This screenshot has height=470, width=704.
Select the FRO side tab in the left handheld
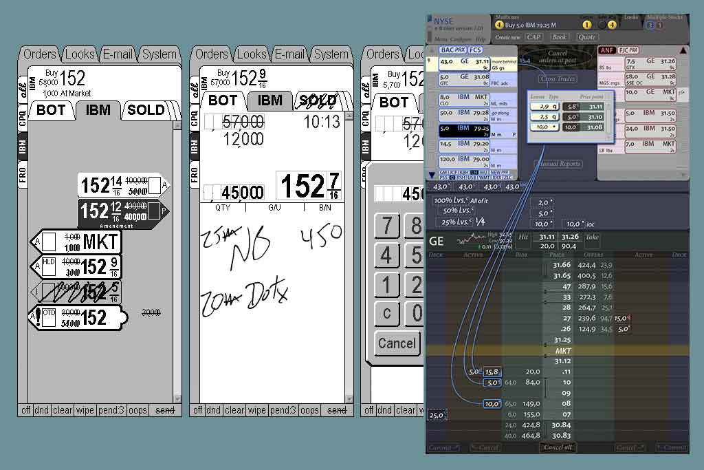tap(23, 174)
